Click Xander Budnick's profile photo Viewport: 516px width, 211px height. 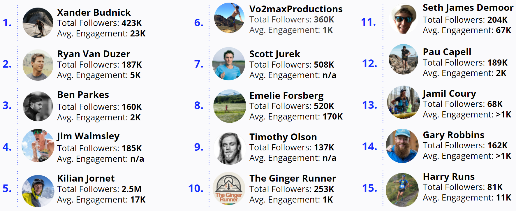click(38, 23)
